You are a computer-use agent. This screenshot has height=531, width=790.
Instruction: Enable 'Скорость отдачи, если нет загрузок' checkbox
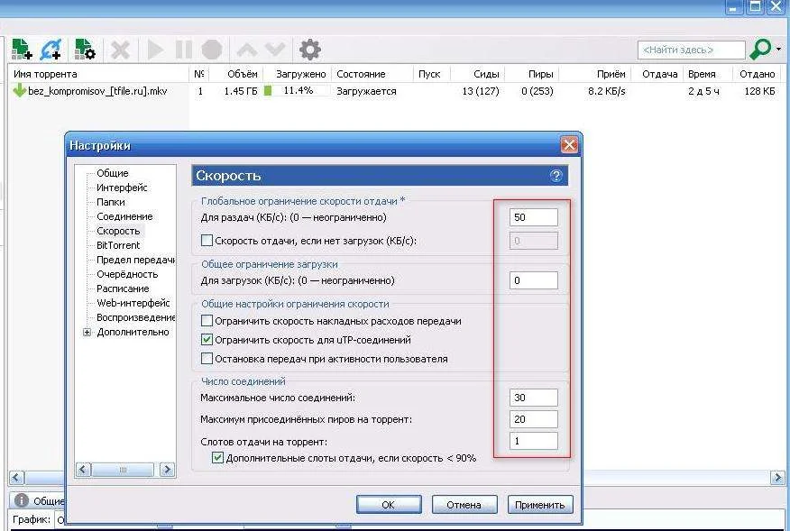pos(207,241)
